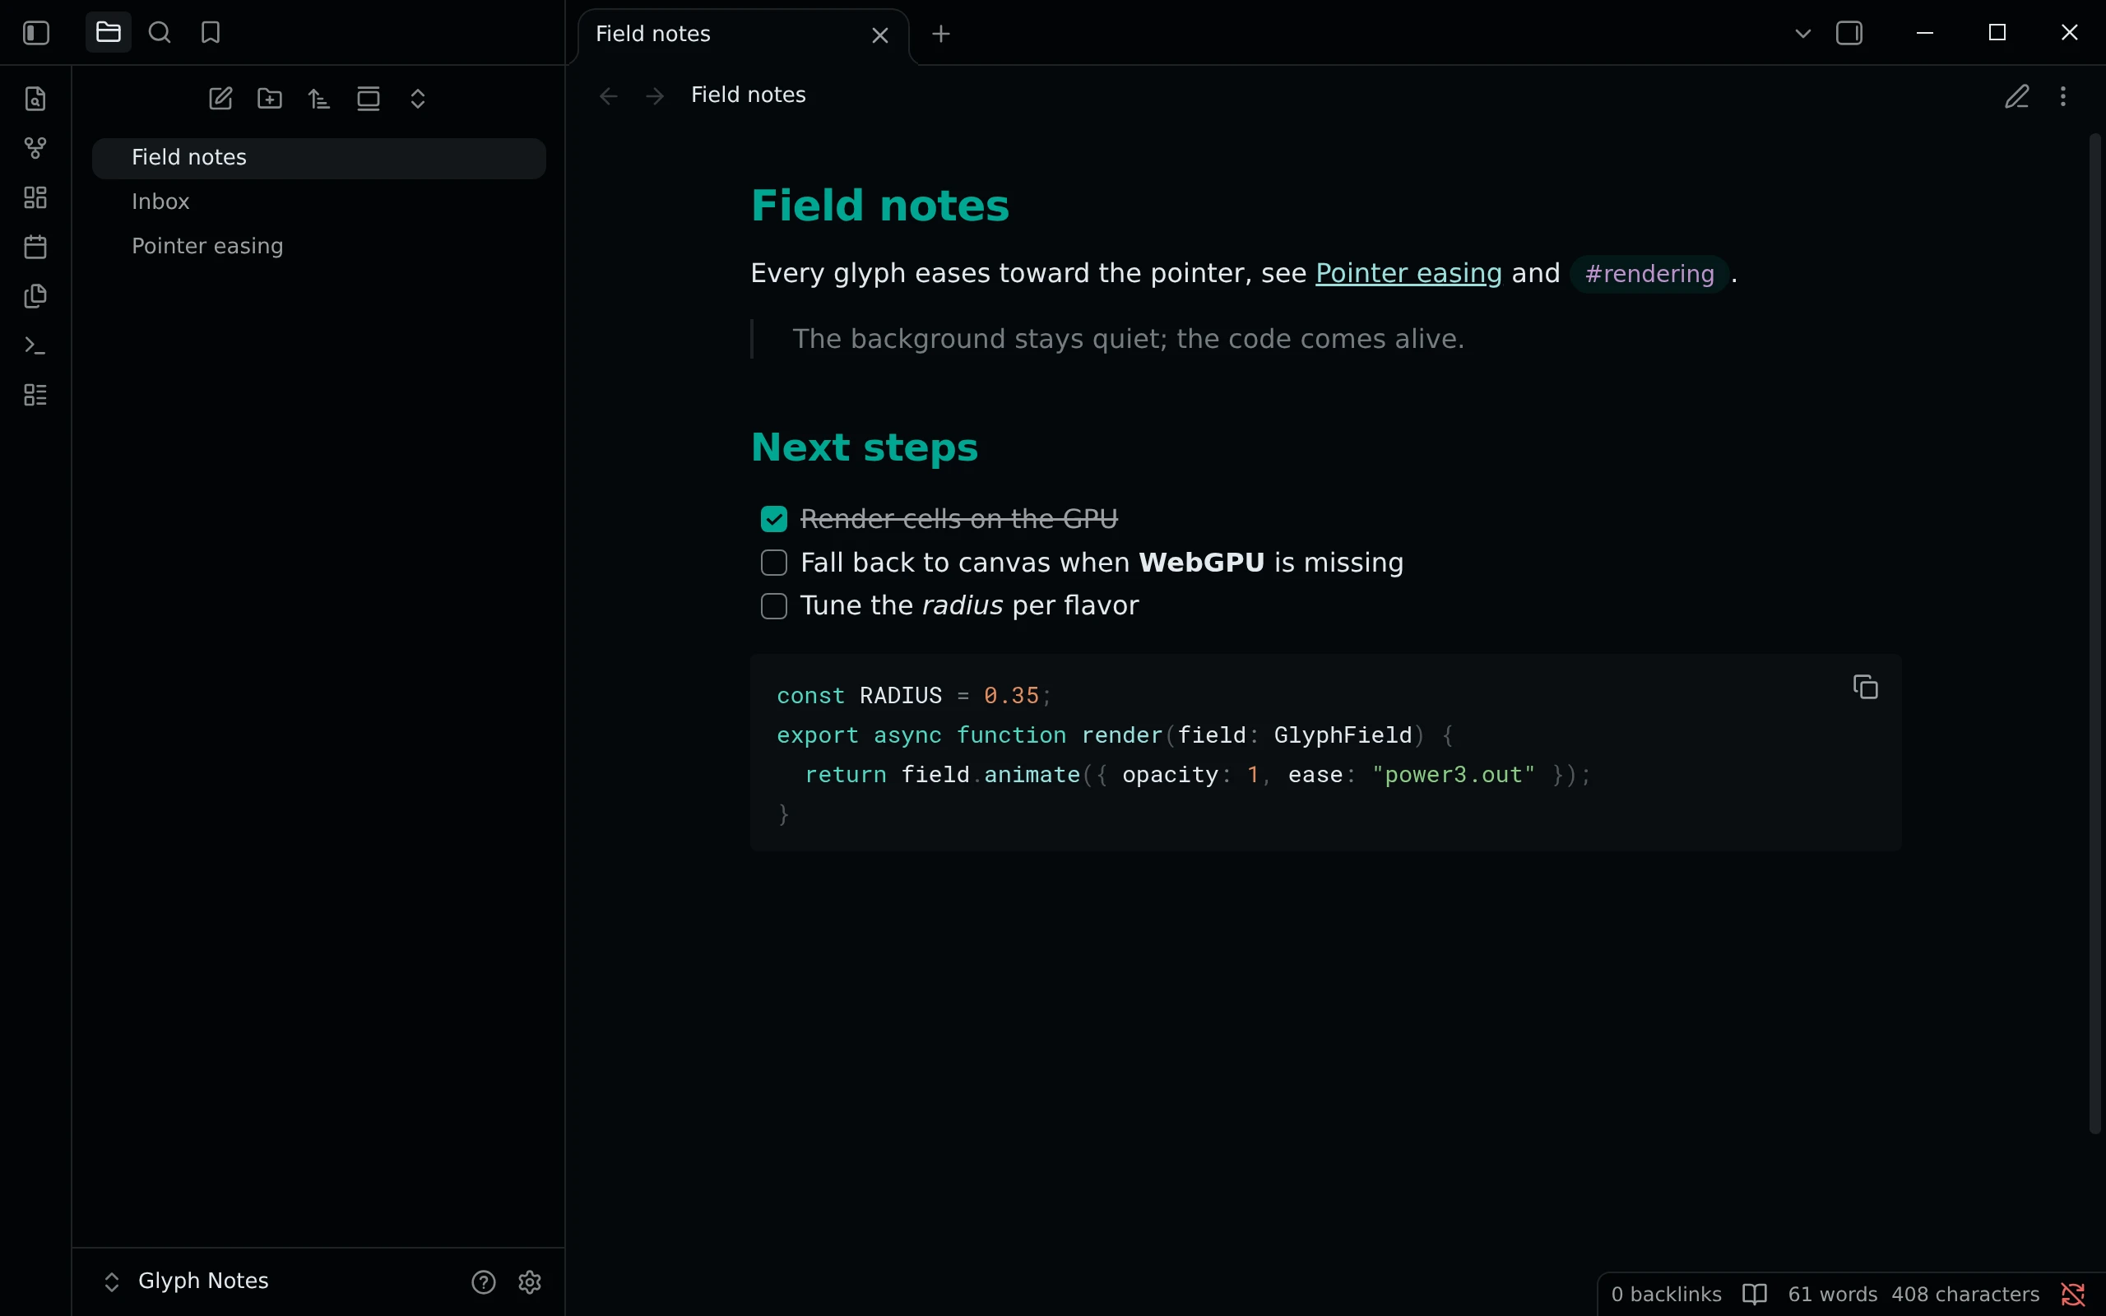Insert template ribbon icon
The height and width of the screenshot is (1316, 2106).
(x=35, y=296)
